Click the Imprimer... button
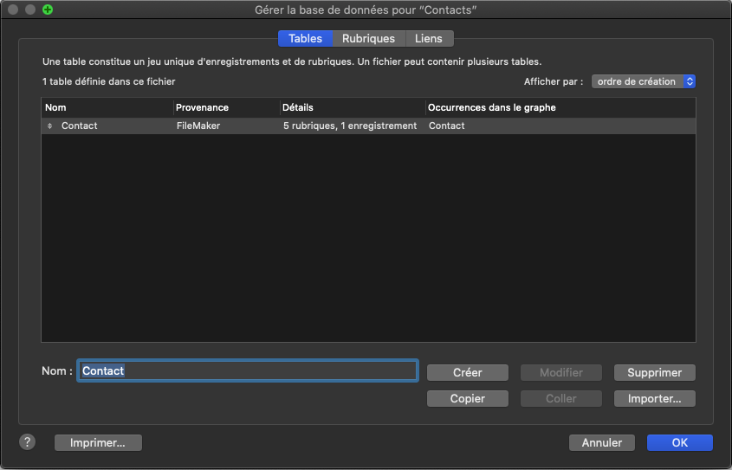This screenshot has width=732, height=470. 98,442
